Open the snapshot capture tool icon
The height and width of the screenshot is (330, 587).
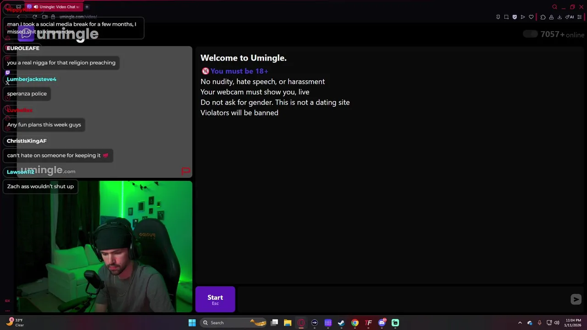(x=506, y=17)
